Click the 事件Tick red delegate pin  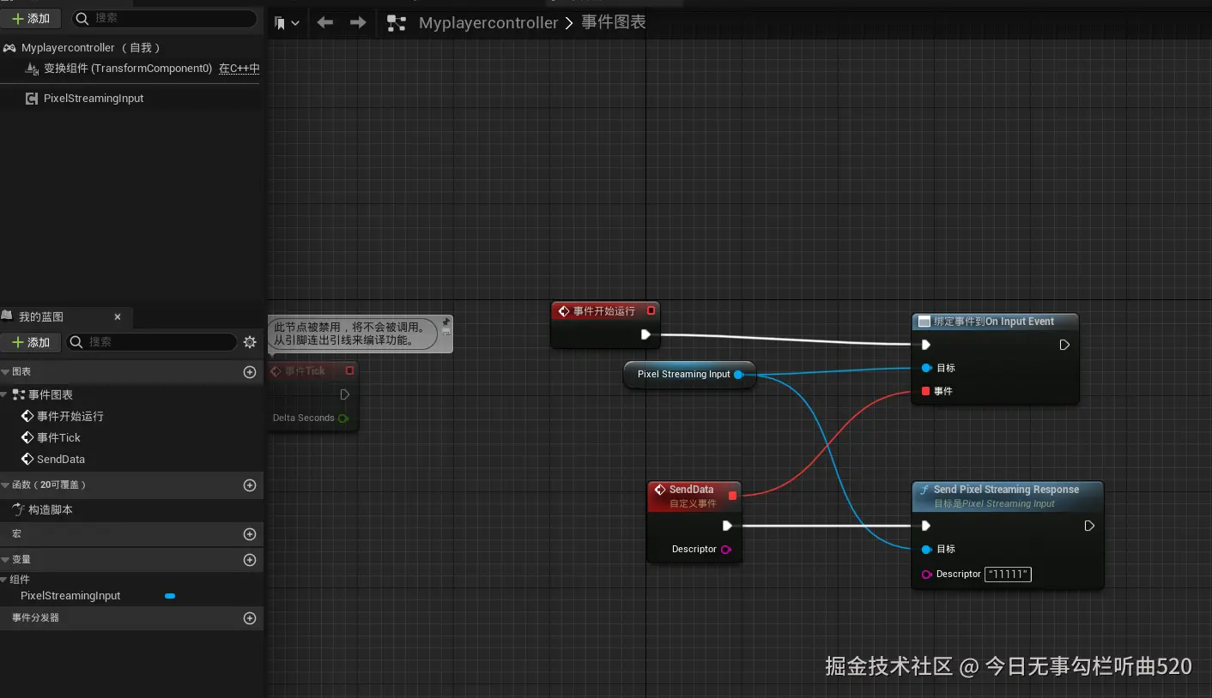[349, 371]
